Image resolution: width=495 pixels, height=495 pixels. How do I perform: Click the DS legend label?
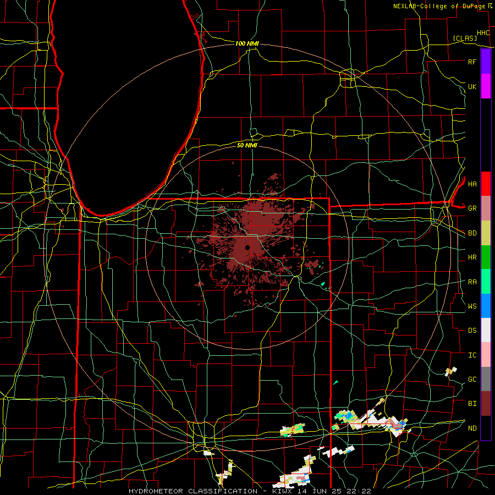click(x=472, y=331)
